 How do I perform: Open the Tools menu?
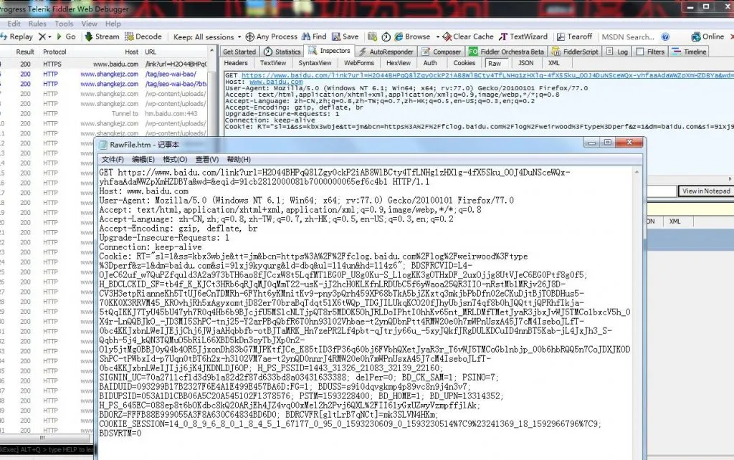[x=64, y=24]
